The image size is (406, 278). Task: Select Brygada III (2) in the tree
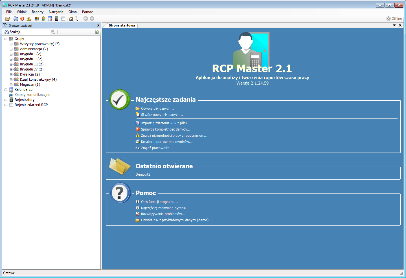32,64
